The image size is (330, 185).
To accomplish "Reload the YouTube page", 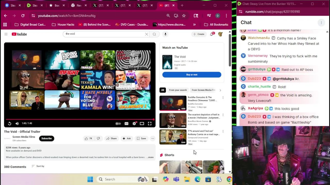I will pos(23,16).
